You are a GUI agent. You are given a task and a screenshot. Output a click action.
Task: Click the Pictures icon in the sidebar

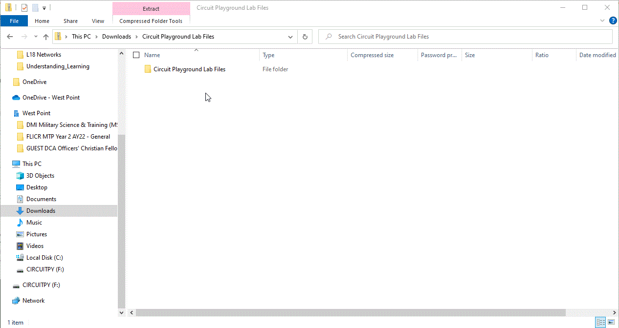point(20,234)
